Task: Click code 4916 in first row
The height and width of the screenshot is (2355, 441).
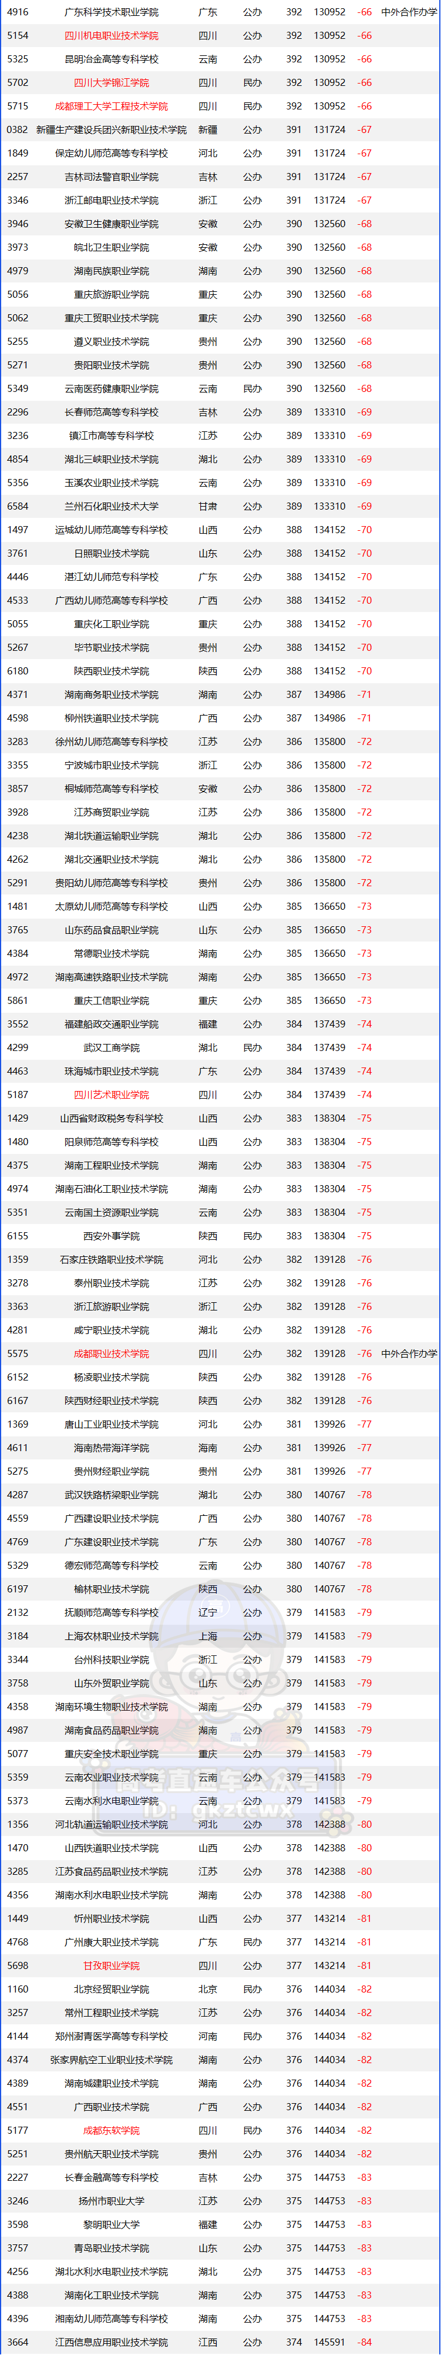Action: tap(18, 12)
